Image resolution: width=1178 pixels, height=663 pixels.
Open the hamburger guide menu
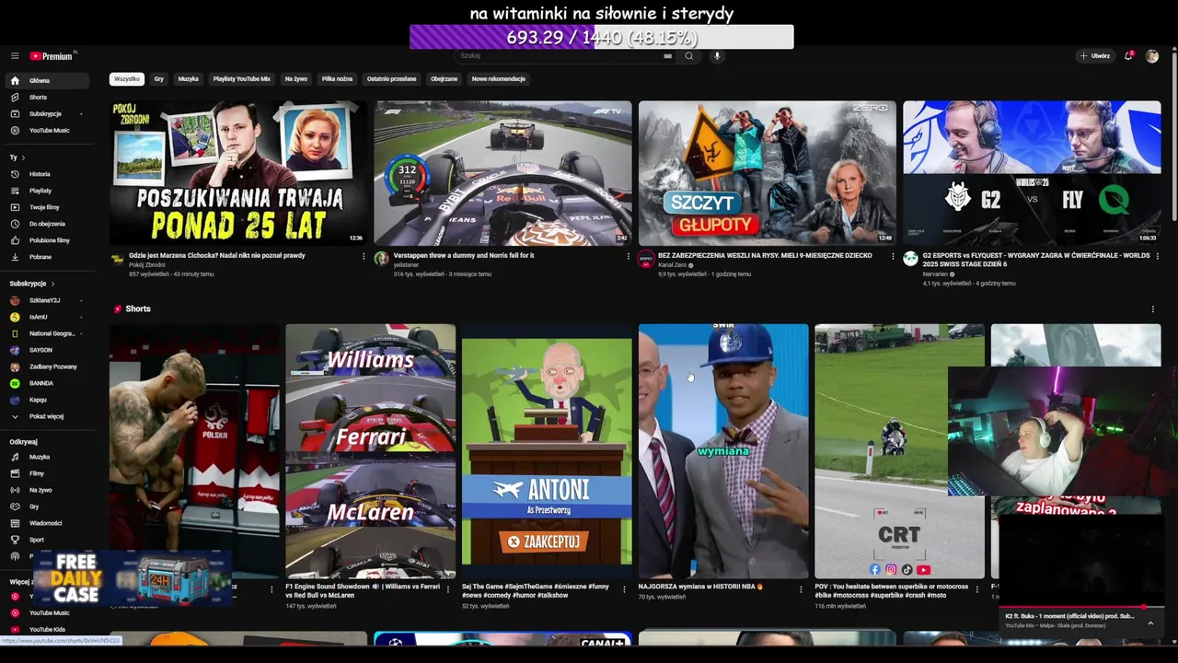click(15, 56)
